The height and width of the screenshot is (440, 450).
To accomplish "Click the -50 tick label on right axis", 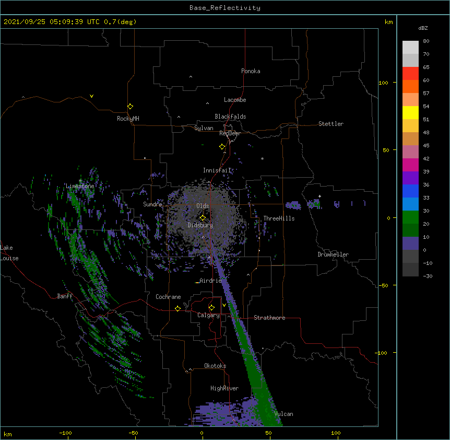I will (x=383, y=285).
